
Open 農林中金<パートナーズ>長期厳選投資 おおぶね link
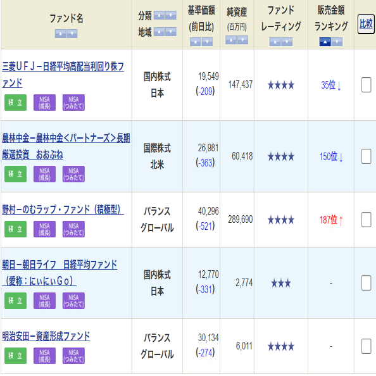click(66, 146)
